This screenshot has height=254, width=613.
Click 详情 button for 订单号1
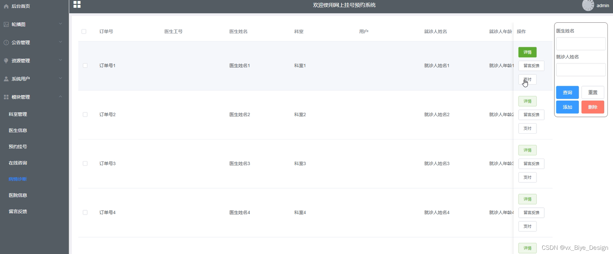pyautogui.click(x=527, y=52)
